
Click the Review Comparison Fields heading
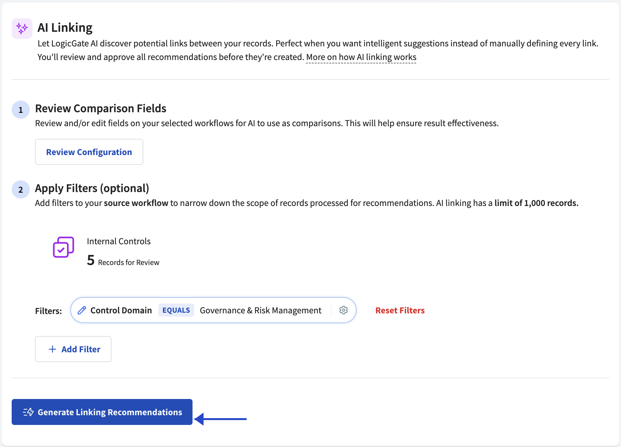pos(101,108)
